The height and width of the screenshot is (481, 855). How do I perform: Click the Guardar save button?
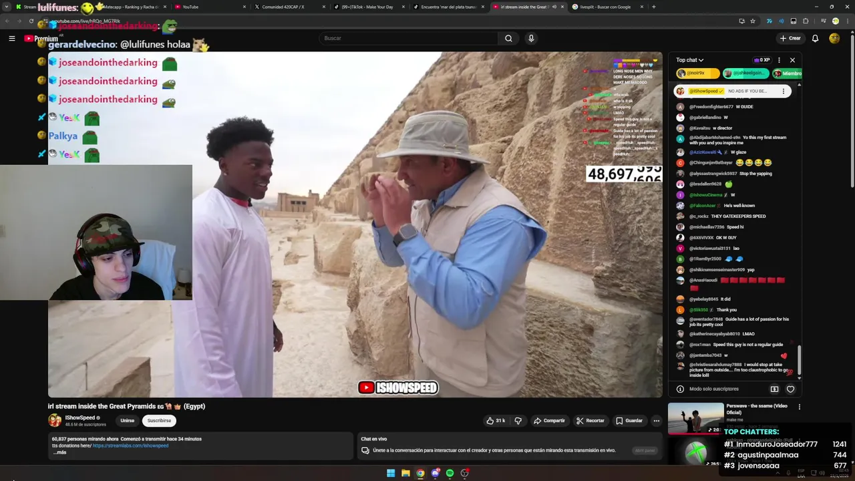click(x=629, y=421)
